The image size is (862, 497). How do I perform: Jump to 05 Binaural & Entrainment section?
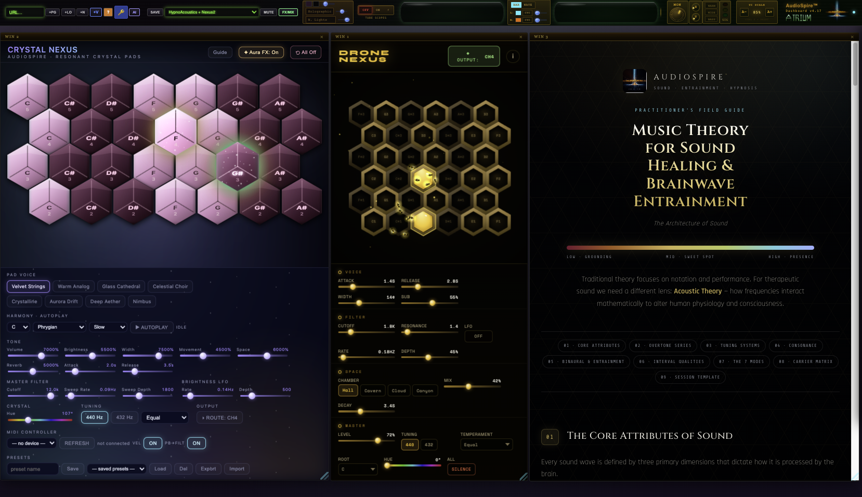pyautogui.click(x=586, y=361)
